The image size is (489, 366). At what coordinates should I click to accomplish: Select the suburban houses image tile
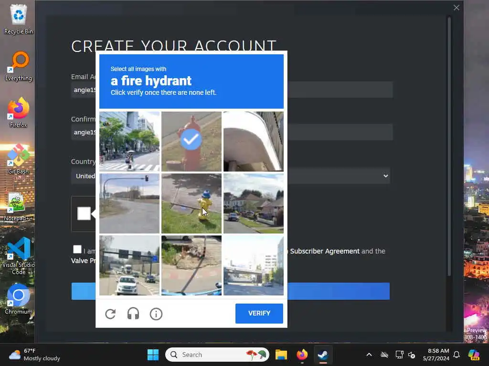[254, 203]
